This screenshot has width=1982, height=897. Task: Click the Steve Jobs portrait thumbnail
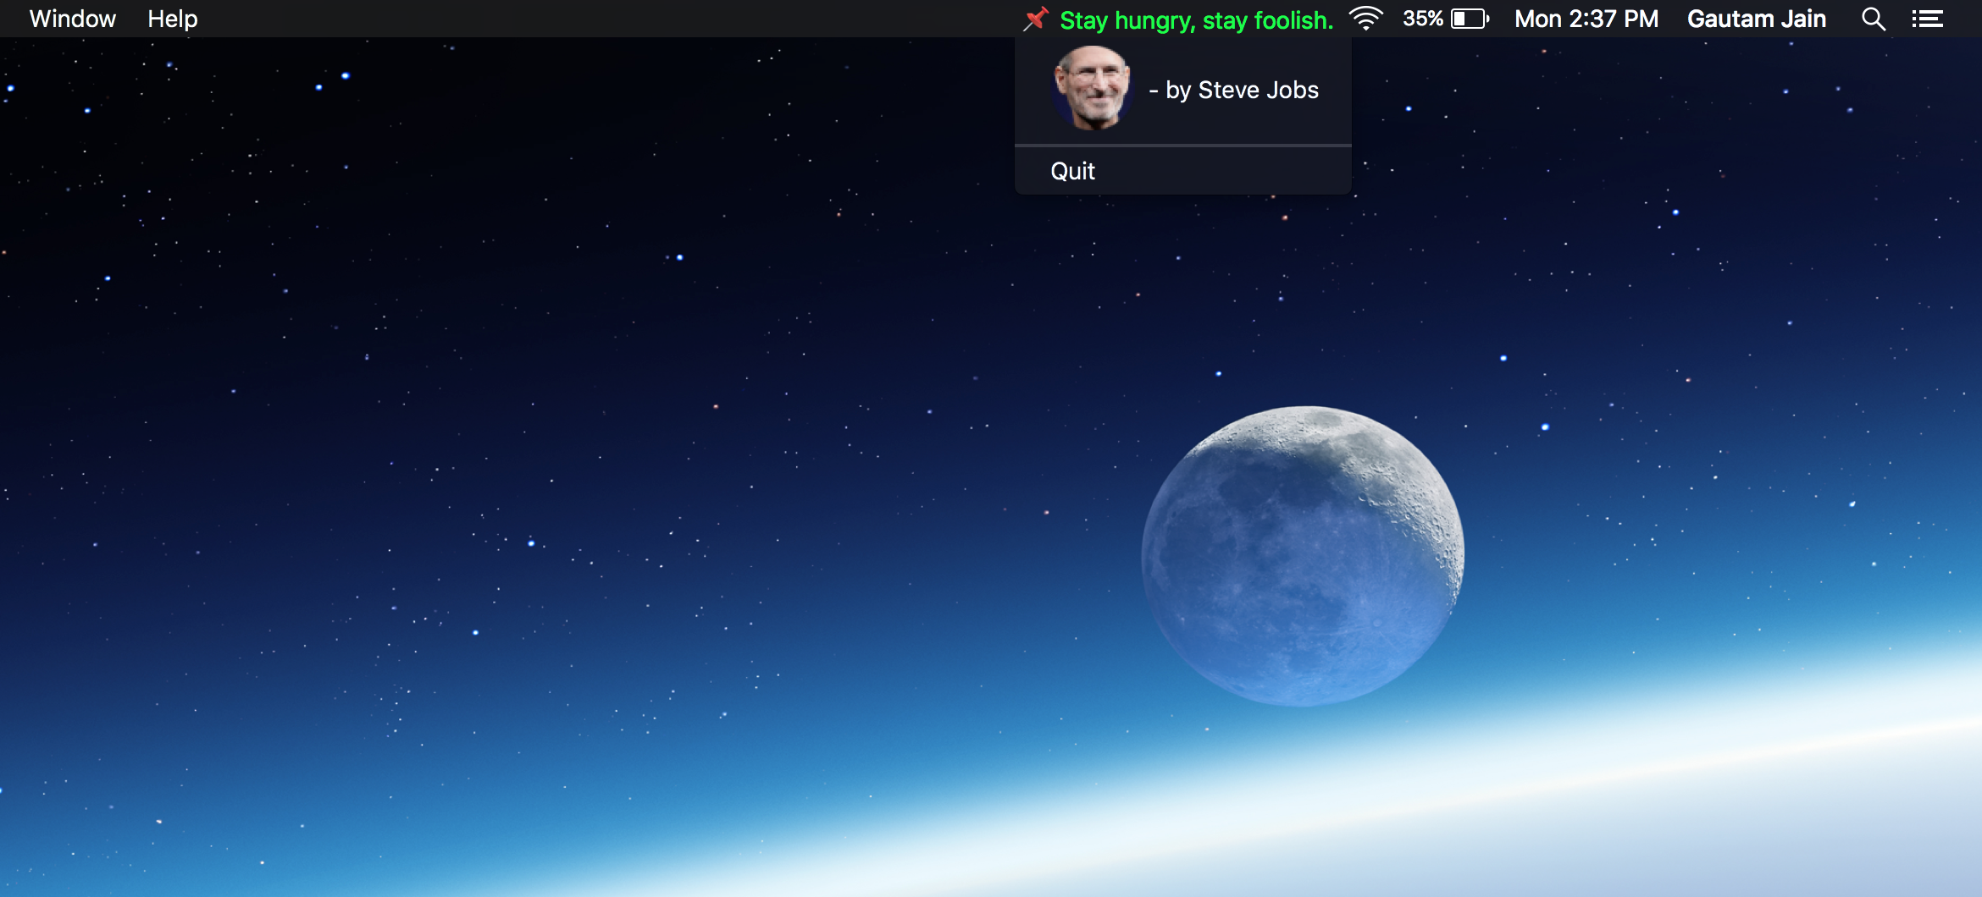click(1093, 88)
